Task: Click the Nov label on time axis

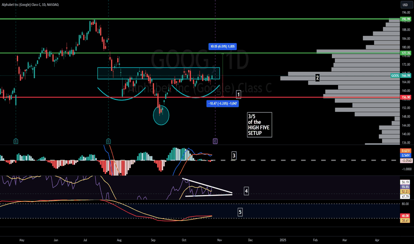Action: (219, 240)
